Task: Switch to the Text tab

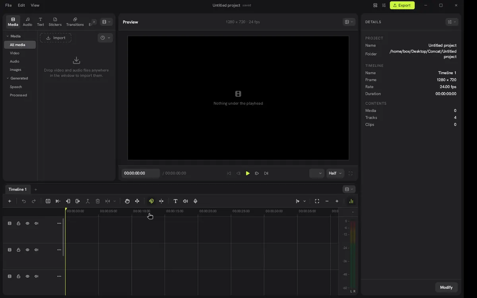Action: (41, 22)
